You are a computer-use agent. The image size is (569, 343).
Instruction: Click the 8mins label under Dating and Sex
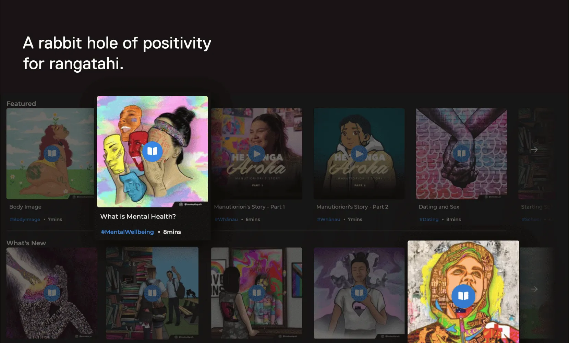click(453, 220)
